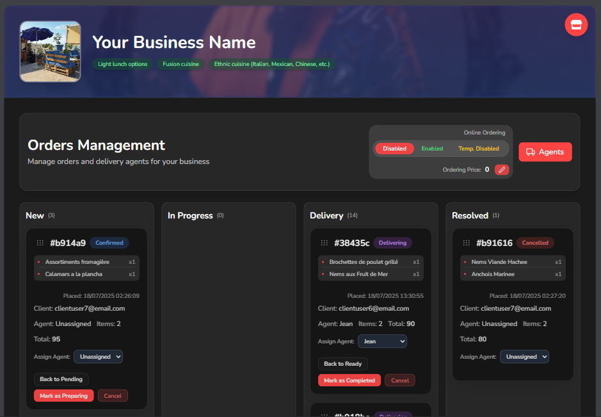Grab the drag handle on order #b914a9
Image resolution: width=601 pixels, height=417 pixels.
tap(40, 243)
